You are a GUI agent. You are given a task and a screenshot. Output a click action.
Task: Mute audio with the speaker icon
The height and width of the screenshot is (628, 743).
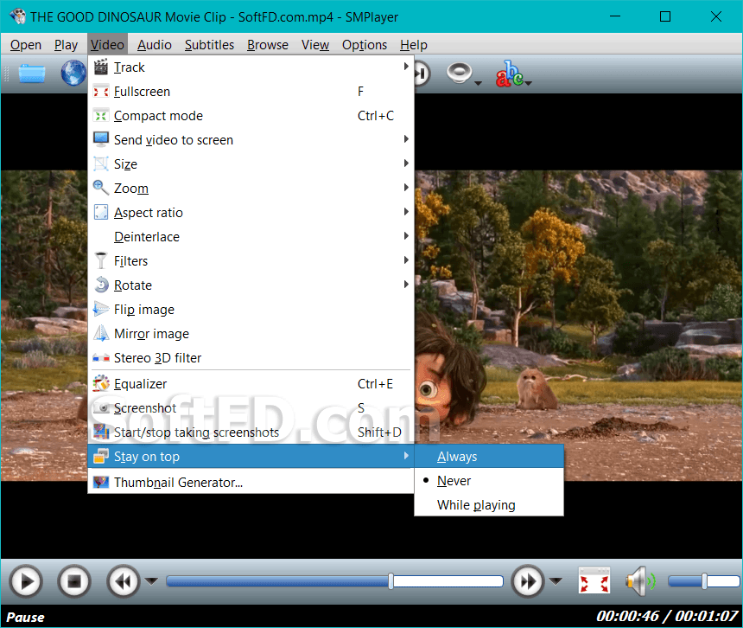tap(639, 580)
